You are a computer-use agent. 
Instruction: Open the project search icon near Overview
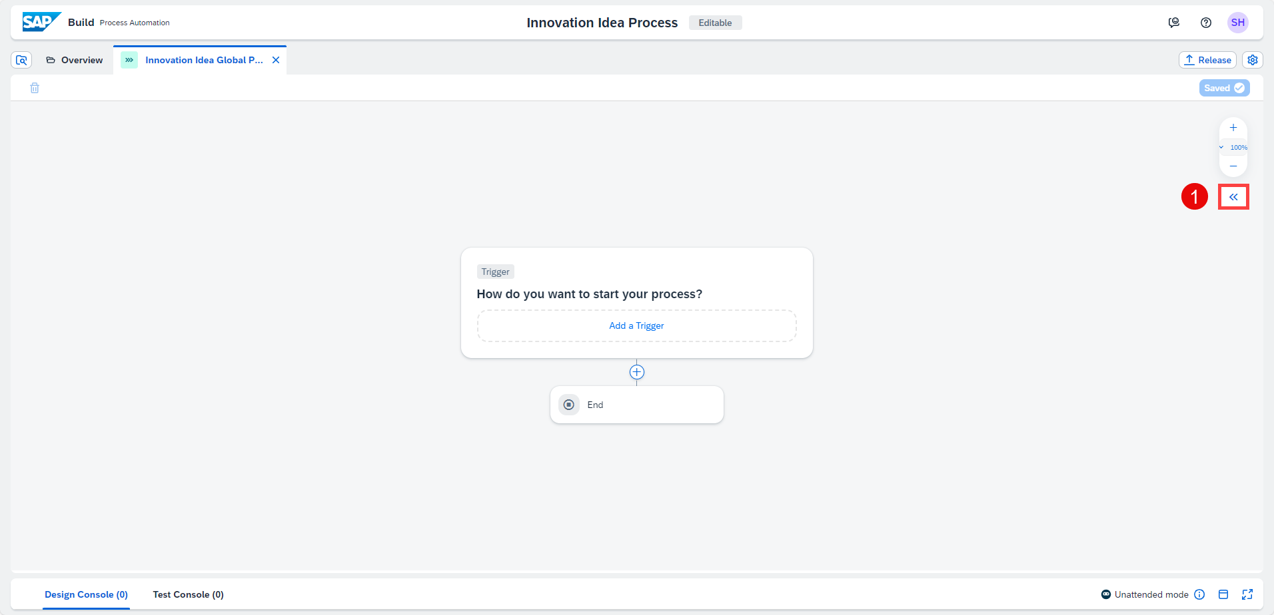click(x=21, y=60)
